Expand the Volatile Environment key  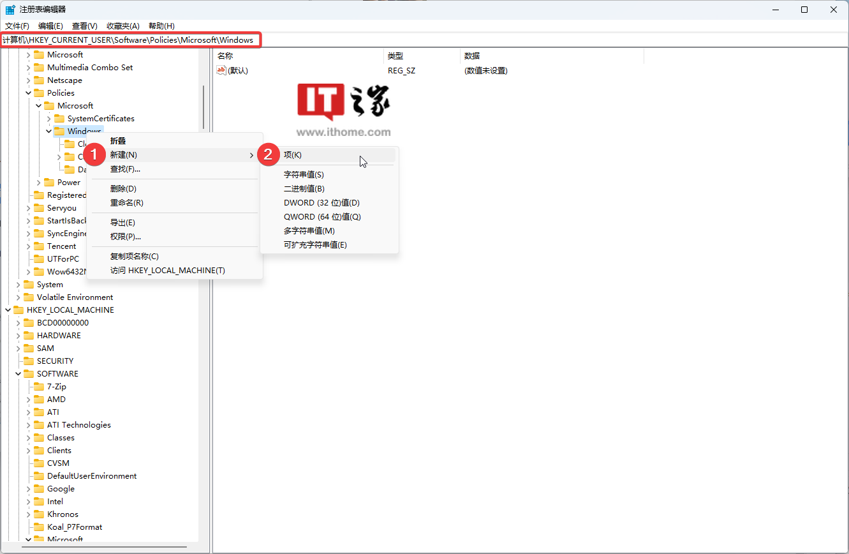click(18, 297)
